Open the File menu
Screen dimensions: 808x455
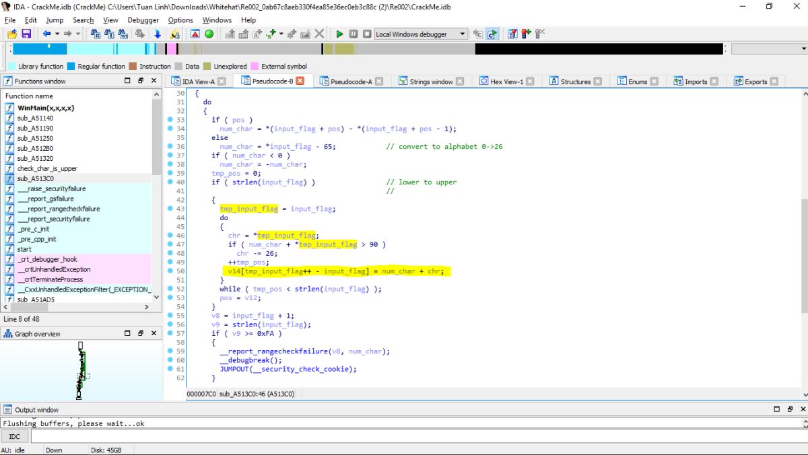coord(10,20)
